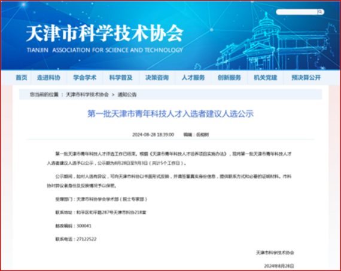Focus the search input box
Viewport: 341px width, 271px height.
click(x=297, y=12)
